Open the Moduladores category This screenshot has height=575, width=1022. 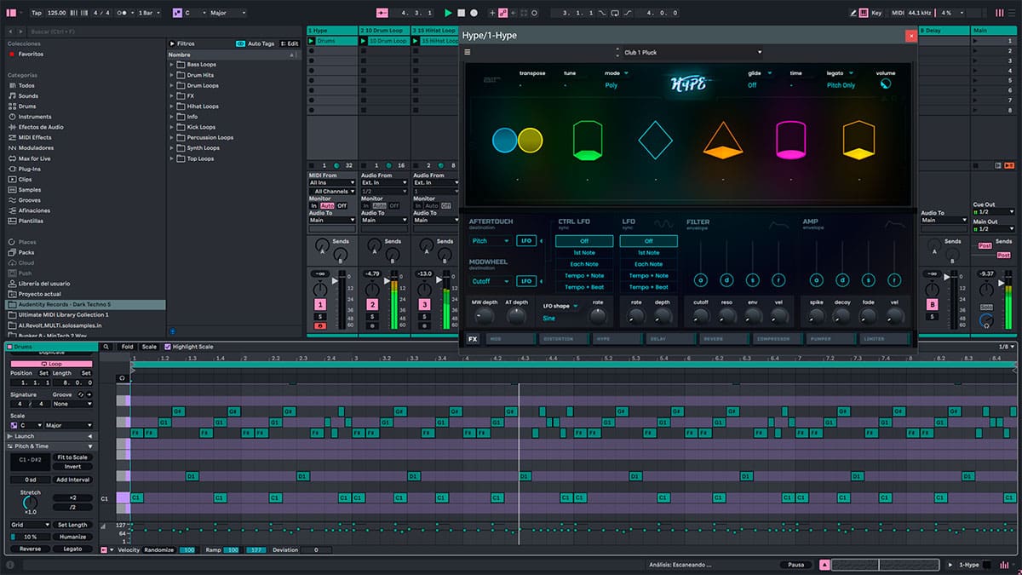(35, 147)
